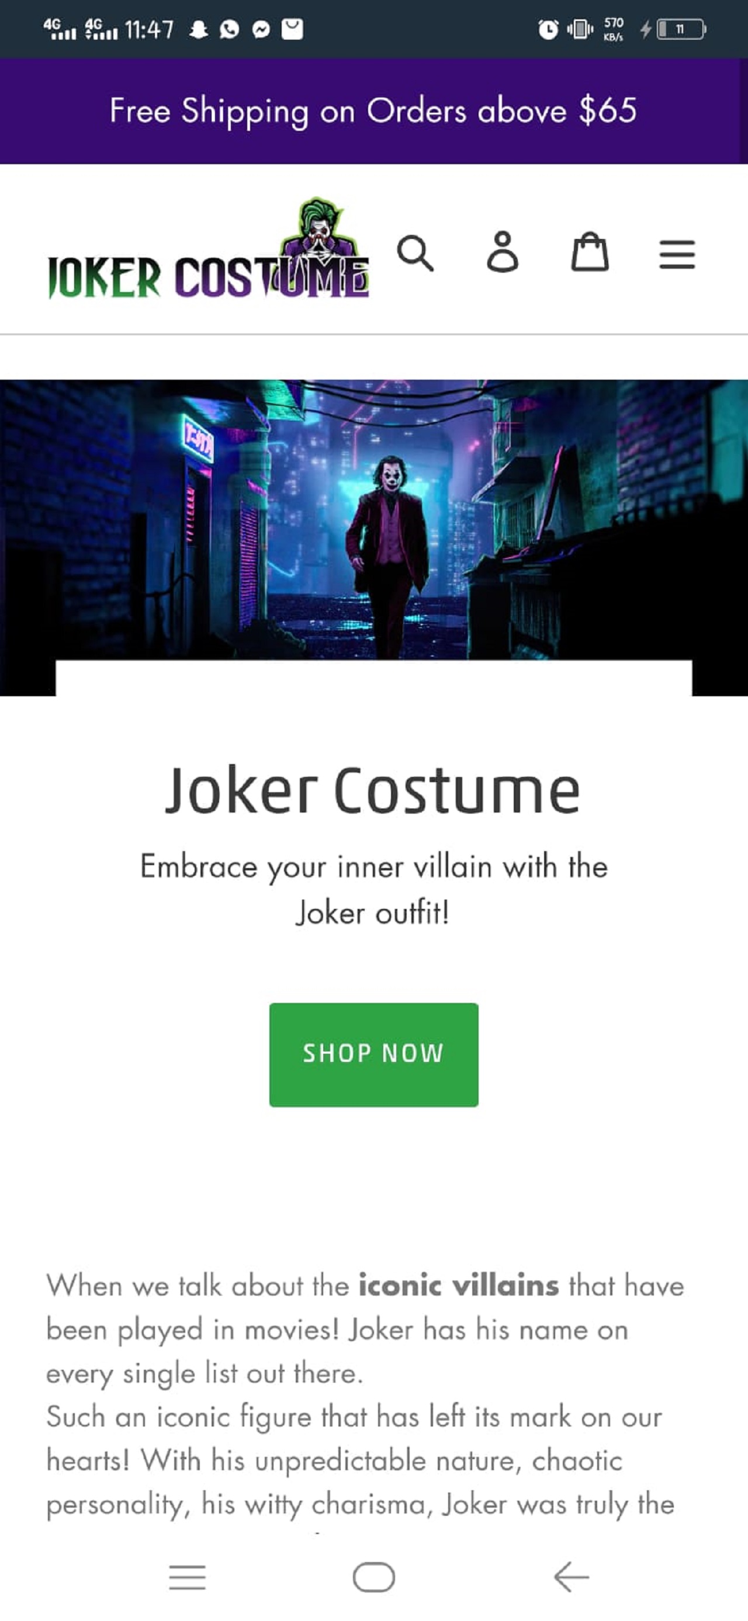Tap Android back arrow
The image size is (748, 1621).
(x=571, y=1577)
